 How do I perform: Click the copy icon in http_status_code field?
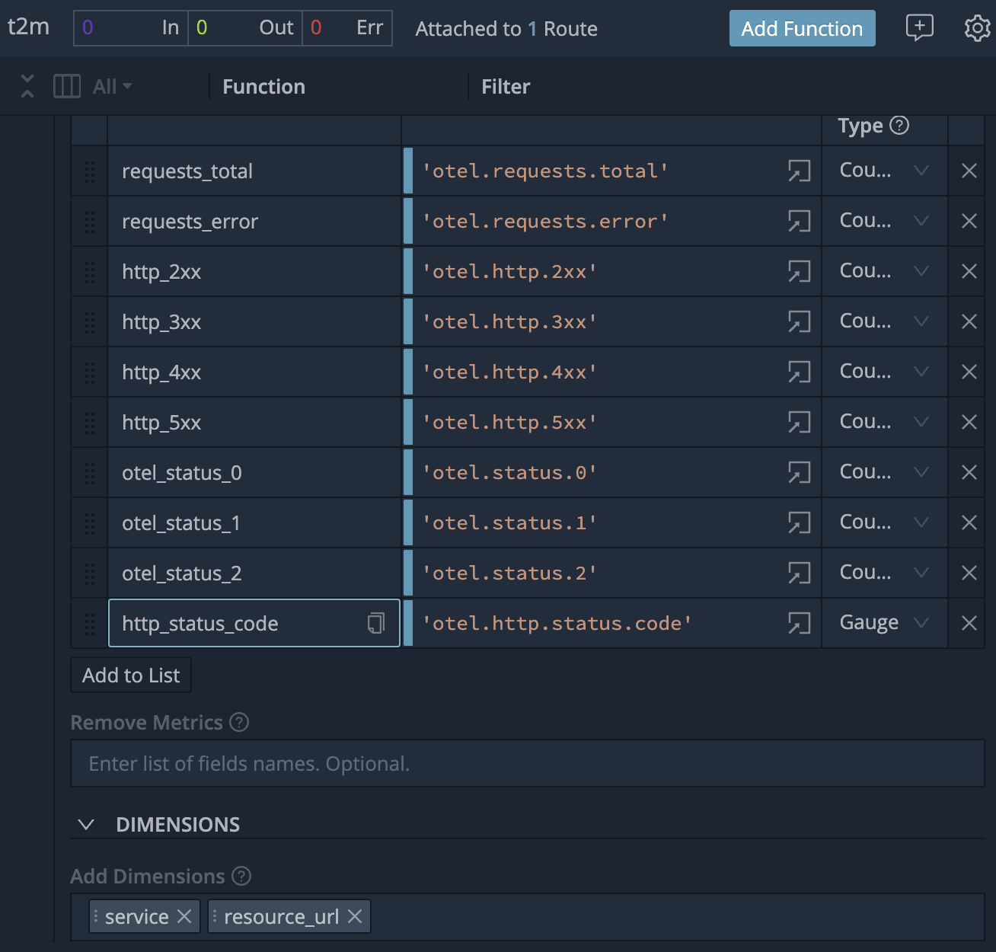(x=376, y=623)
